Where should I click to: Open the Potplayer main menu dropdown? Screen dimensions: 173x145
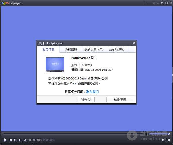click(x=16, y=3)
